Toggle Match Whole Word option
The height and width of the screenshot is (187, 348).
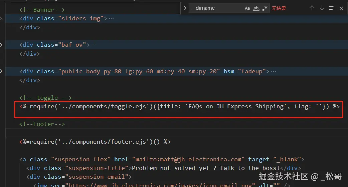256,8
